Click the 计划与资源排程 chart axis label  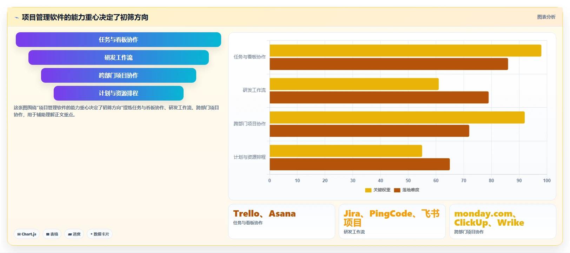coord(250,157)
